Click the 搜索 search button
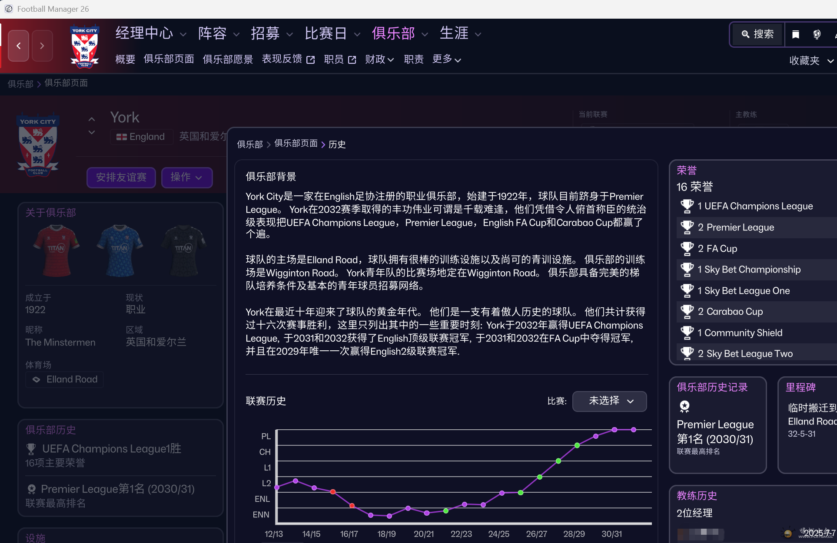The height and width of the screenshot is (543, 837). [757, 34]
